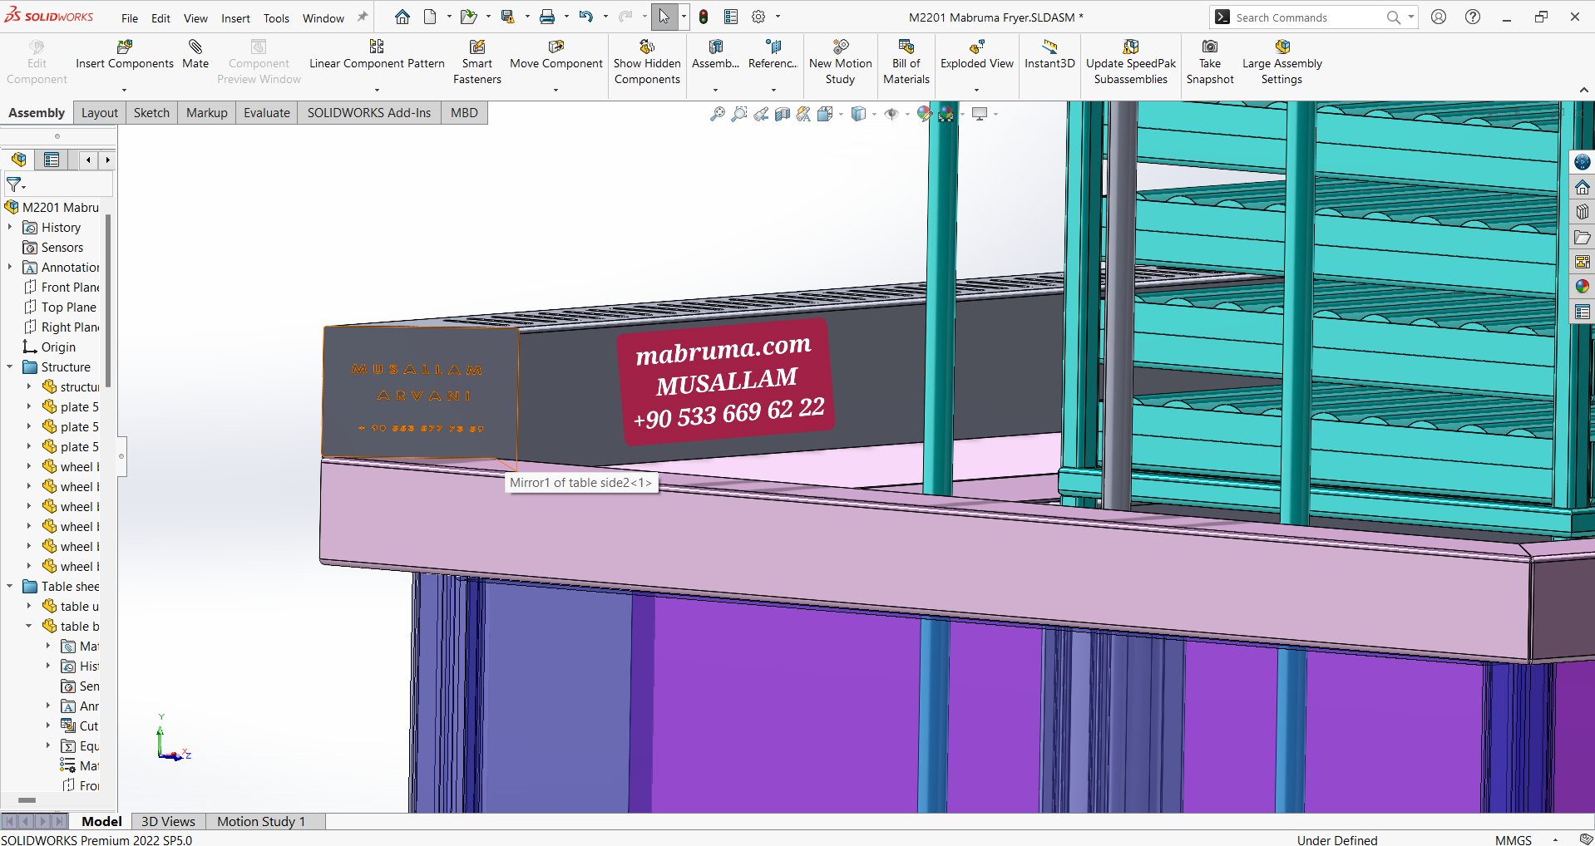Create a New Motion Study

[x=840, y=62]
